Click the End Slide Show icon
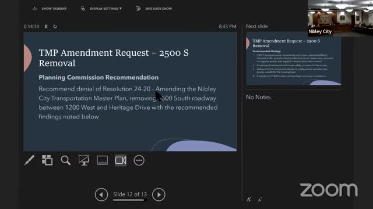The height and width of the screenshot is (209, 373). click(138, 9)
